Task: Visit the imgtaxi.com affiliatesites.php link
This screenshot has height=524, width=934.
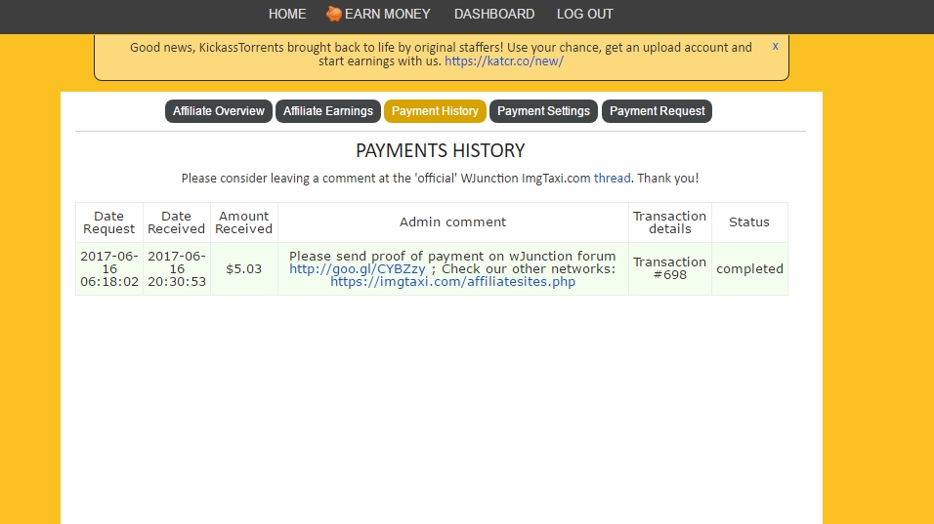Action: coord(452,282)
